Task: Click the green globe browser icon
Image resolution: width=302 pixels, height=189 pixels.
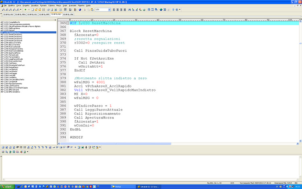Action: (x=161, y=10)
